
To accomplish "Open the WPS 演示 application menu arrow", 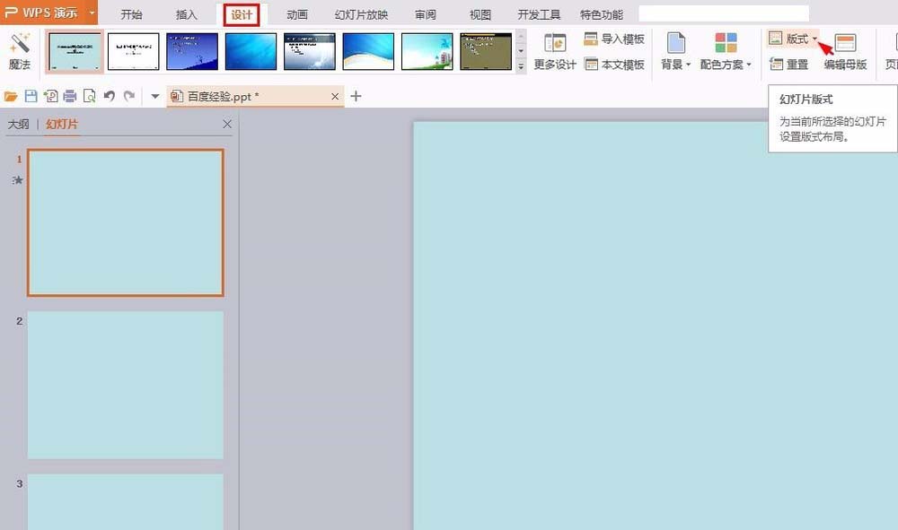I will click(x=92, y=12).
